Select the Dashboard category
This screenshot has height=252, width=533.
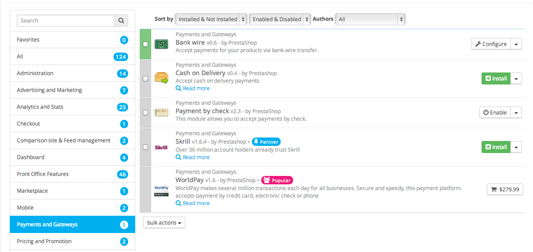point(72,157)
